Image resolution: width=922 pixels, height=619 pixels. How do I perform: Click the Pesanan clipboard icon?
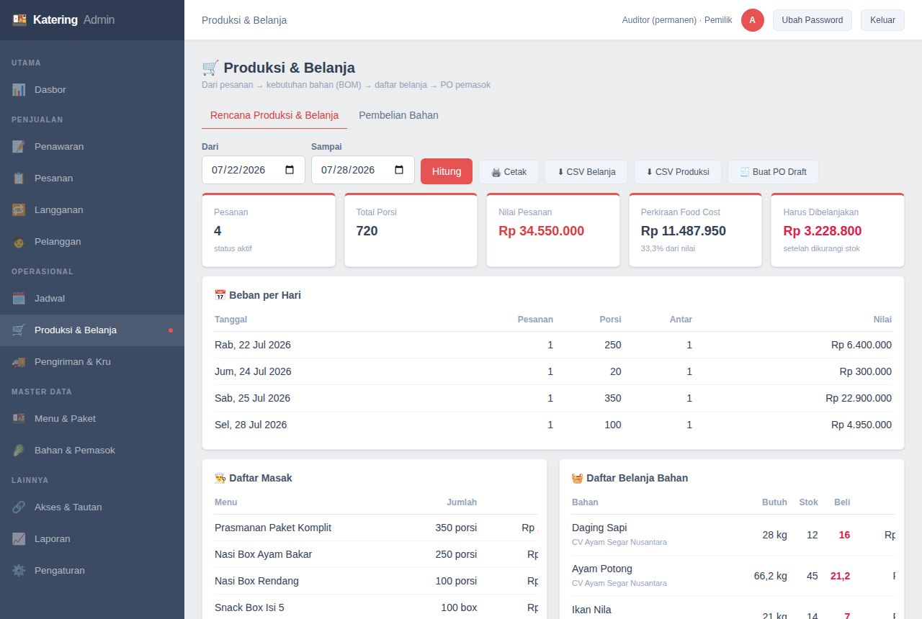click(x=19, y=179)
